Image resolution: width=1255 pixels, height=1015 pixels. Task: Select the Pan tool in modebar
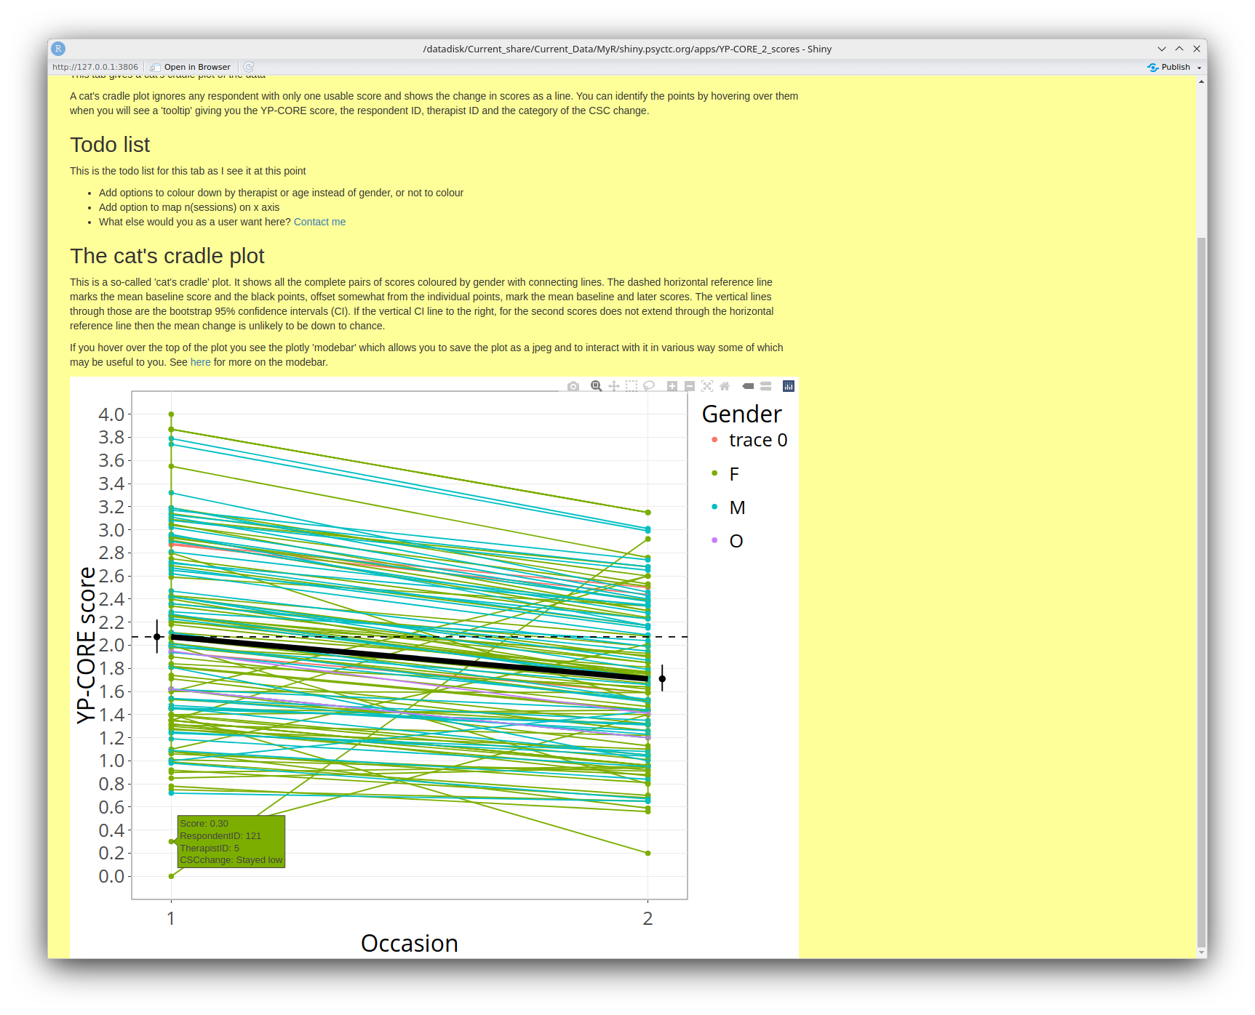tap(614, 386)
